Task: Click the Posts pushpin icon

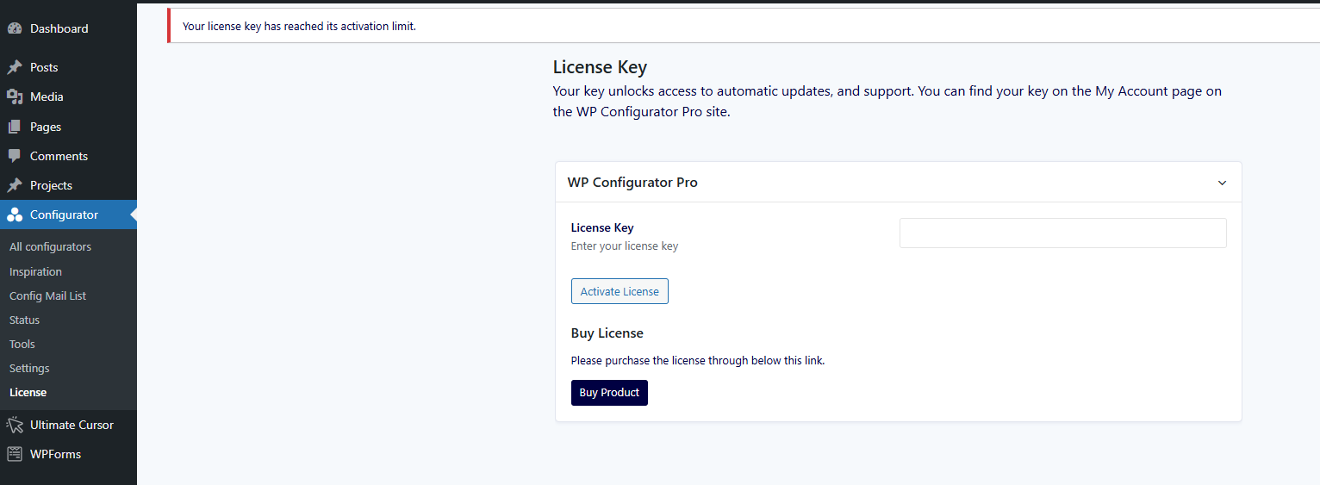Action: tap(15, 67)
